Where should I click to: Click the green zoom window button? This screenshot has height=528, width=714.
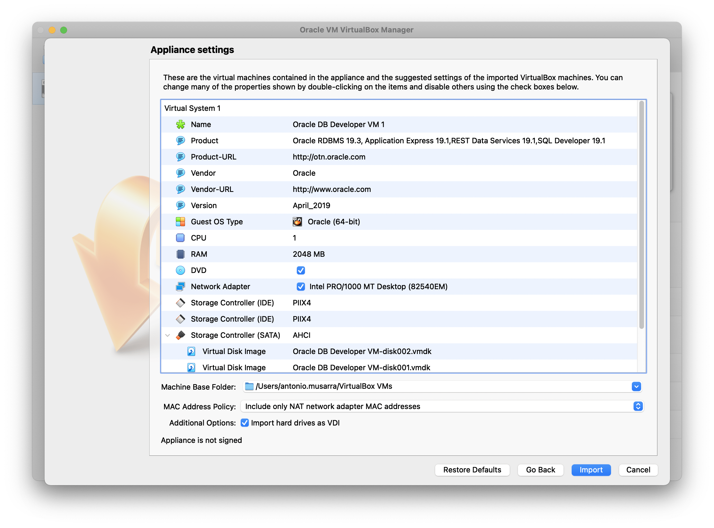point(64,30)
